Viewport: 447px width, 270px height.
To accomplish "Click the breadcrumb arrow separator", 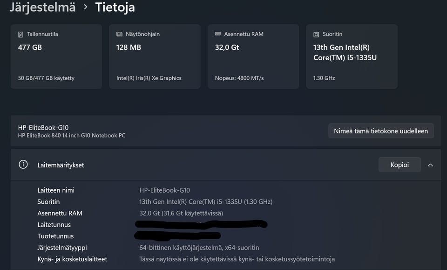I will pos(86,7).
